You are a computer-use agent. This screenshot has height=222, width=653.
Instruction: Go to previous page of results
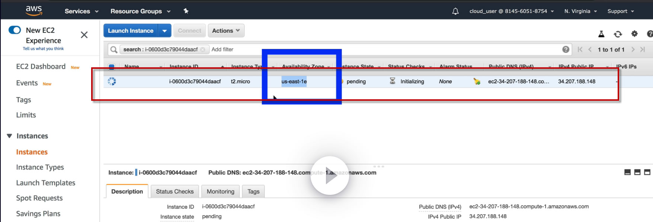(590, 49)
